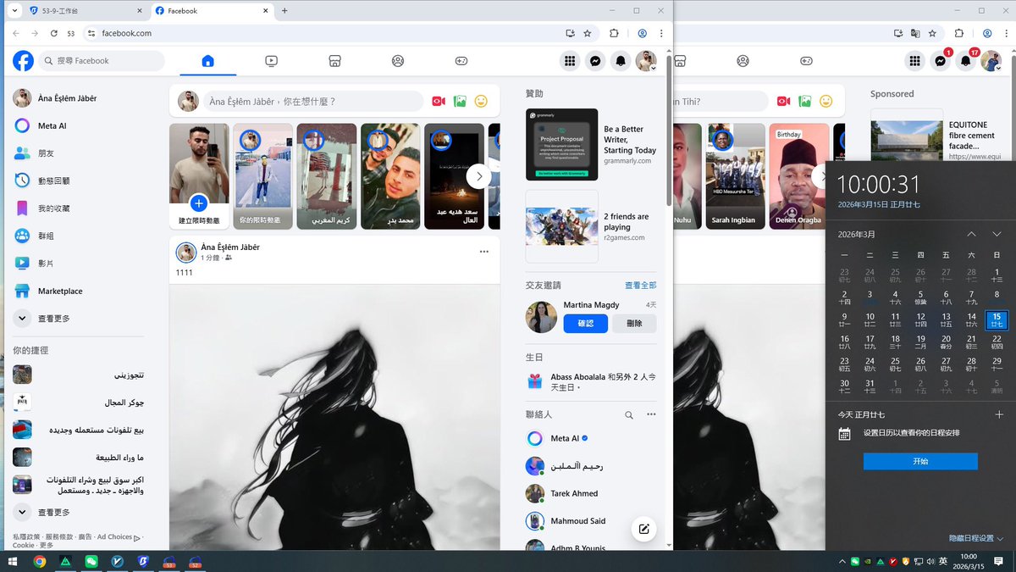The width and height of the screenshot is (1016, 572).
Task: Open Facebook Home tab in front window
Action: coord(207,61)
